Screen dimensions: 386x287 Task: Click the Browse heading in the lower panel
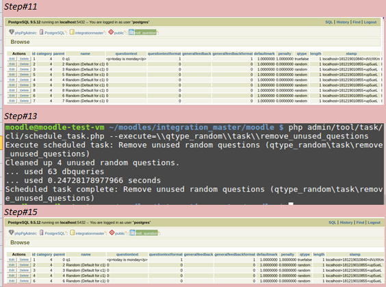point(20,242)
